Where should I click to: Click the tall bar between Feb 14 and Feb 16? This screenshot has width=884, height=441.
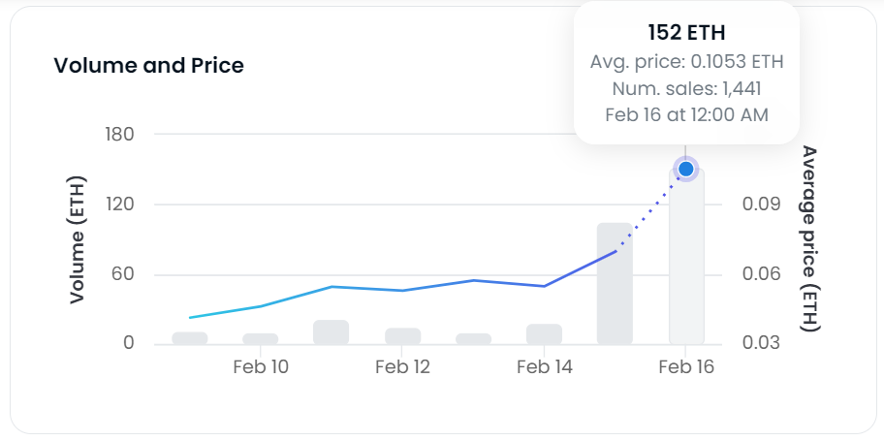click(x=615, y=283)
